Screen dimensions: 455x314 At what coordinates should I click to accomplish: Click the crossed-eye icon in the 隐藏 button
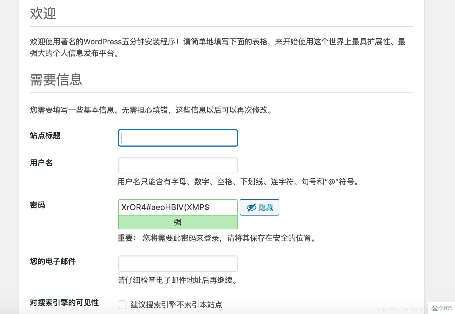251,208
